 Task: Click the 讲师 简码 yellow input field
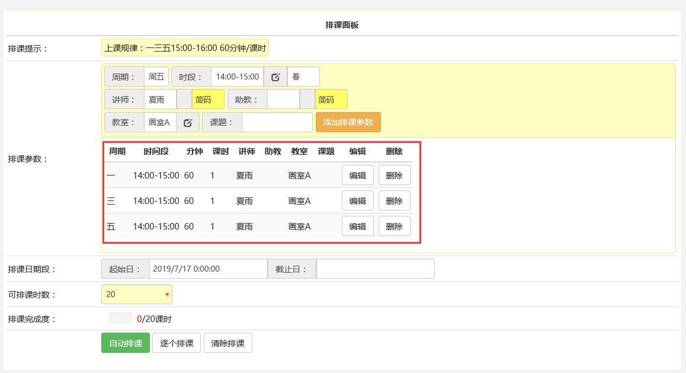(208, 99)
